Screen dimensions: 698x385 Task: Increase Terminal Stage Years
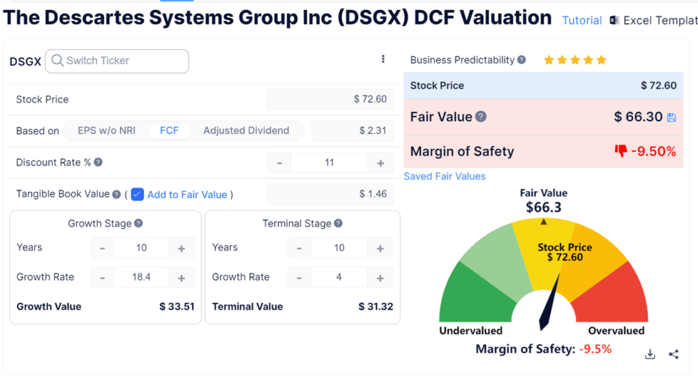pyautogui.click(x=380, y=248)
